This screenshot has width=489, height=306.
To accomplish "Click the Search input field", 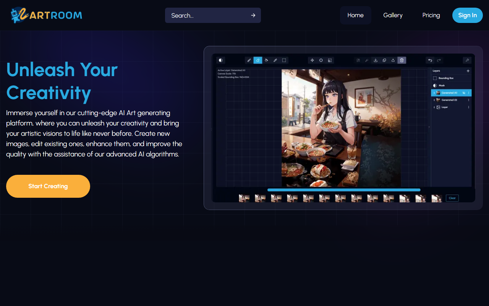I will (213, 15).
